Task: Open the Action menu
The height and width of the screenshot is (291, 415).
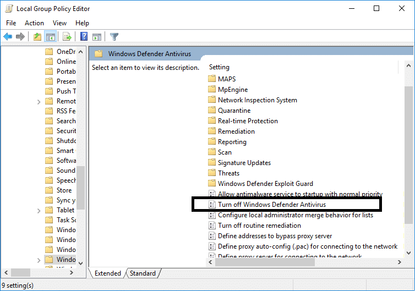Action: tap(34, 23)
